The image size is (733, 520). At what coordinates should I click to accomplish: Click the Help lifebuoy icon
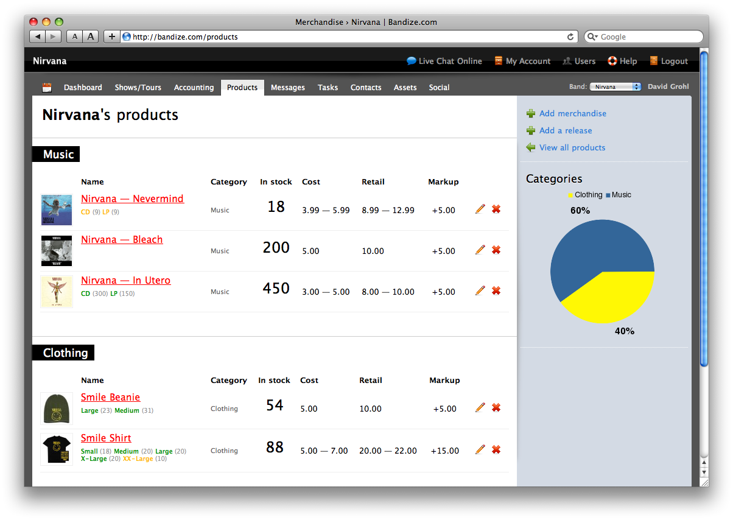pyautogui.click(x=612, y=61)
